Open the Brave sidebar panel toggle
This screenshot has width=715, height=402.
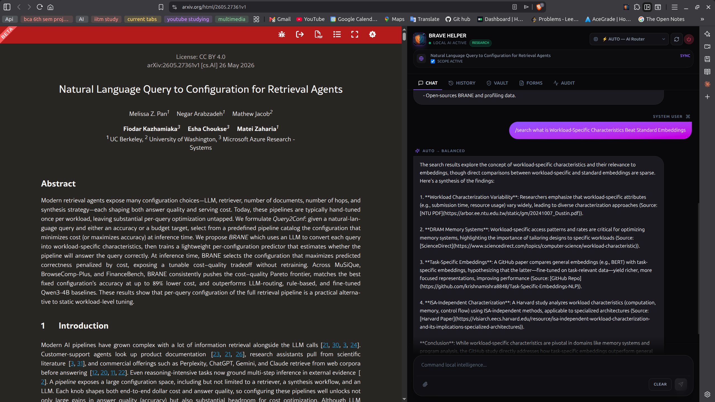point(647,7)
